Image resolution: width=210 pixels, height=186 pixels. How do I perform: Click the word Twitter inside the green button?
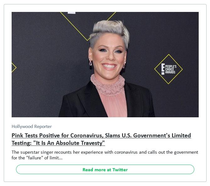(x=120, y=170)
